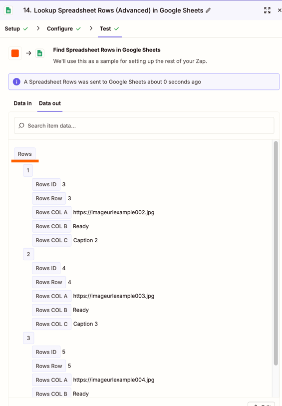Screen dimensions: 282x406
Task: Click the blue info icon in notification banner
Action: click(16, 82)
